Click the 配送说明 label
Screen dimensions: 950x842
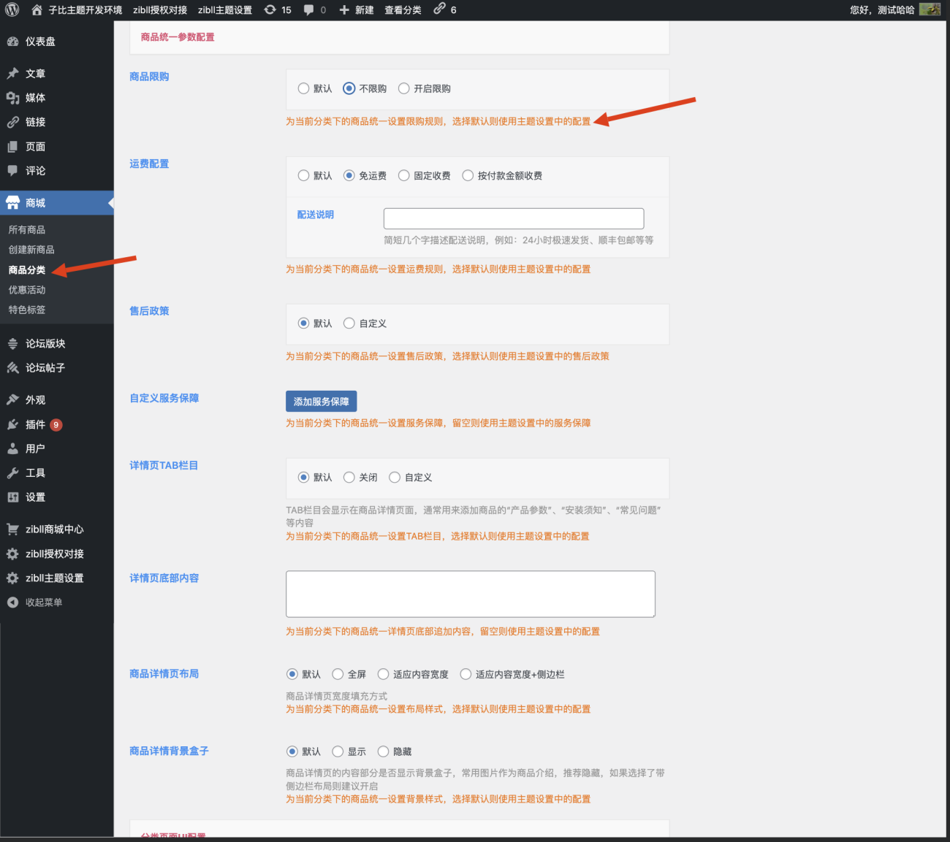(x=316, y=215)
